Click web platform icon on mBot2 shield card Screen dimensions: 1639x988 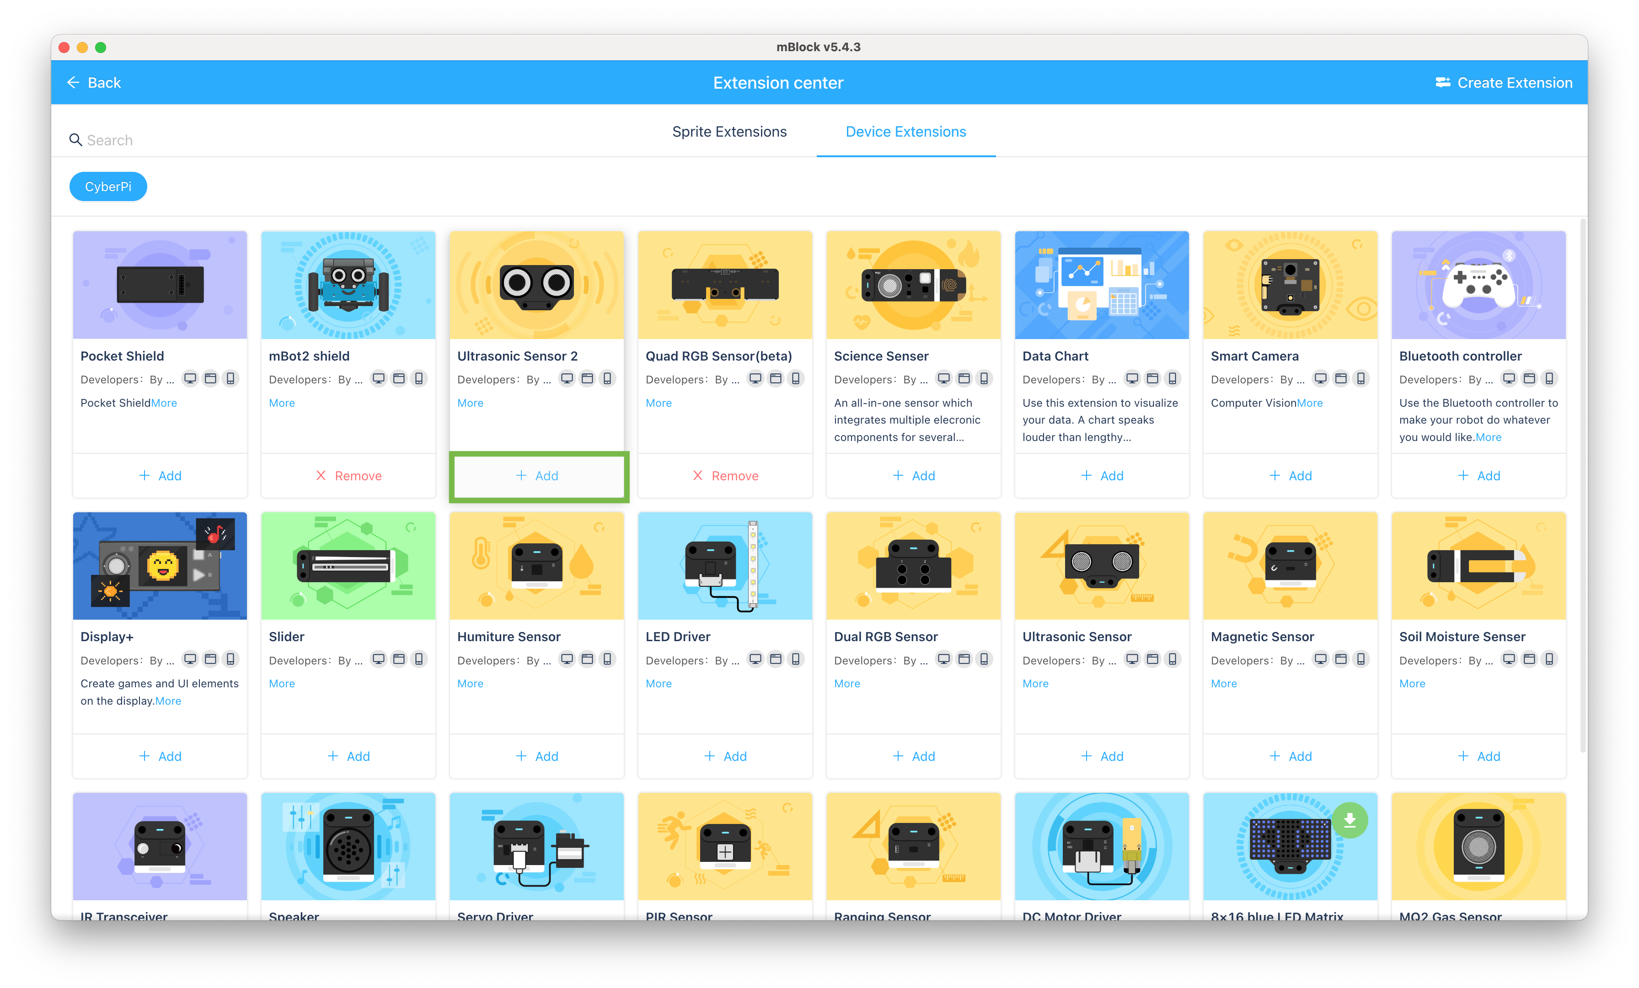coord(398,378)
